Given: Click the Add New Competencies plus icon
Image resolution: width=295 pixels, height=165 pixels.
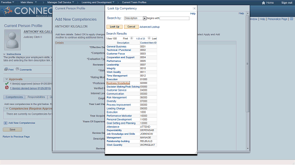Looking at the screenshot, I should click(x=6, y=123).
